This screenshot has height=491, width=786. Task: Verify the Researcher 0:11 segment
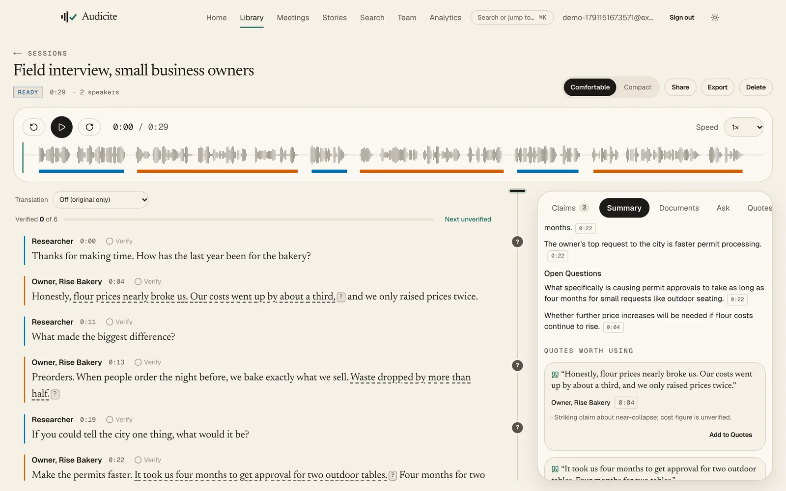(119, 322)
